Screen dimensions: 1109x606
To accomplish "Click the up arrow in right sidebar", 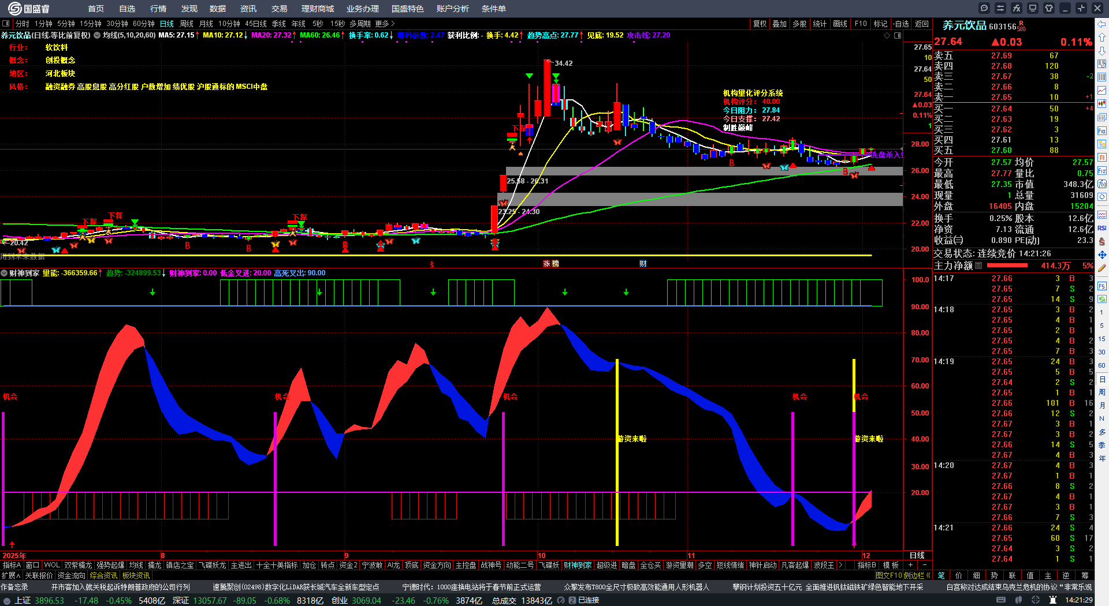I will pos(1102,38).
